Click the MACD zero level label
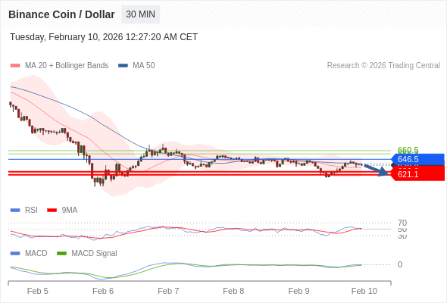 (x=400, y=264)
